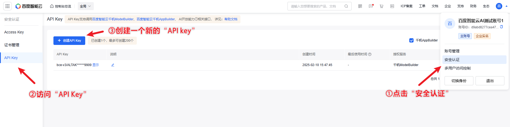
Task: Open the ICP备案 menu
Action: [x=407, y=6]
